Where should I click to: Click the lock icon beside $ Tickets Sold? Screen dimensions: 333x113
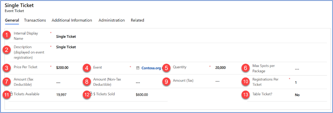(91, 94)
